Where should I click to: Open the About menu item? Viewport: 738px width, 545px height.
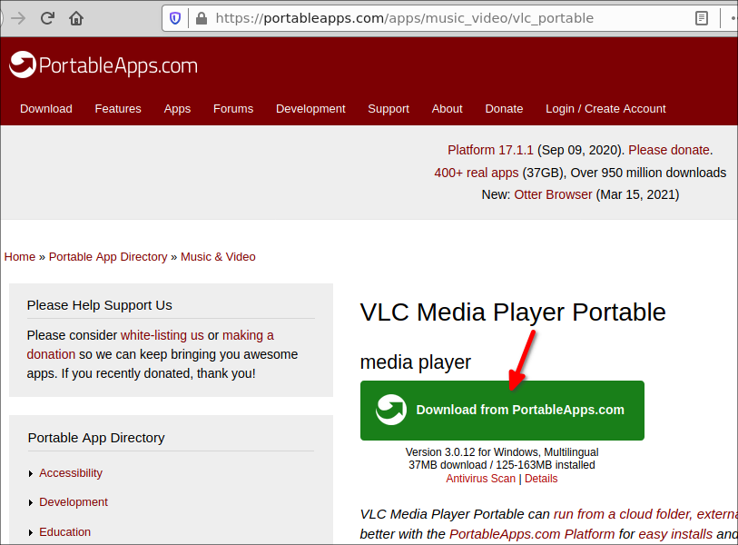click(x=448, y=109)
